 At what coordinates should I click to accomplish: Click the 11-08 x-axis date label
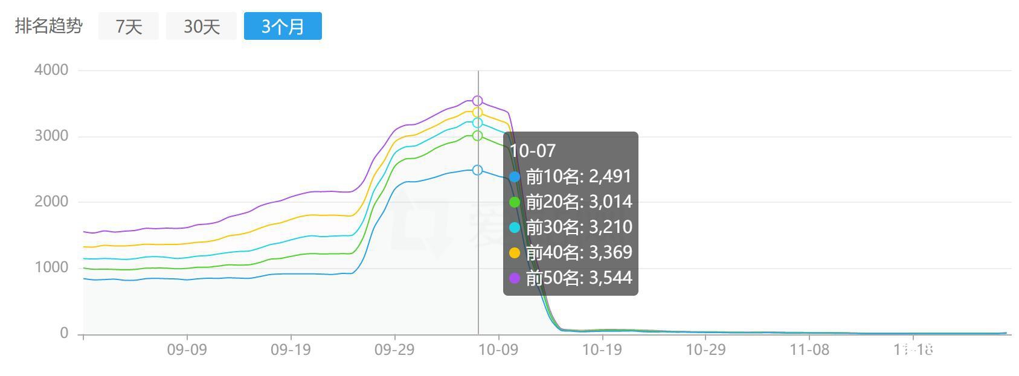pos(809,350)
